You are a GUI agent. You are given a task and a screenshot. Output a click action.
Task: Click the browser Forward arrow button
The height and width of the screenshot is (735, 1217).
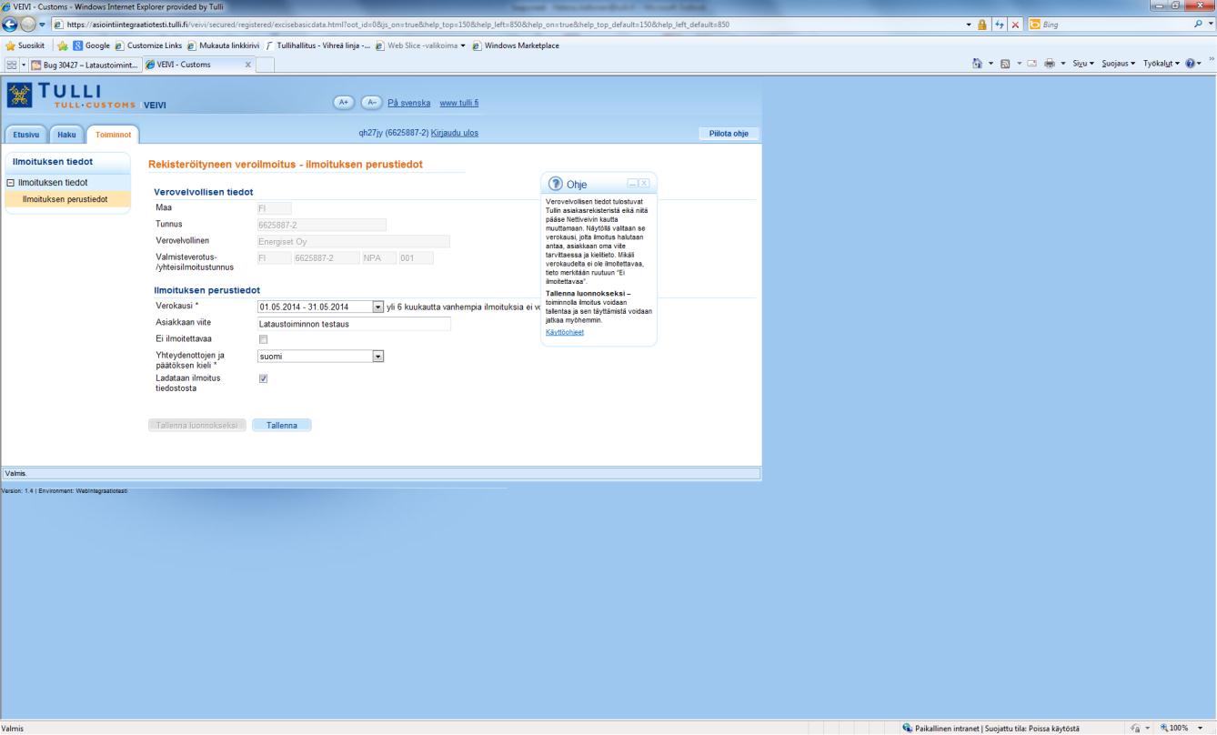coord(30,23)
